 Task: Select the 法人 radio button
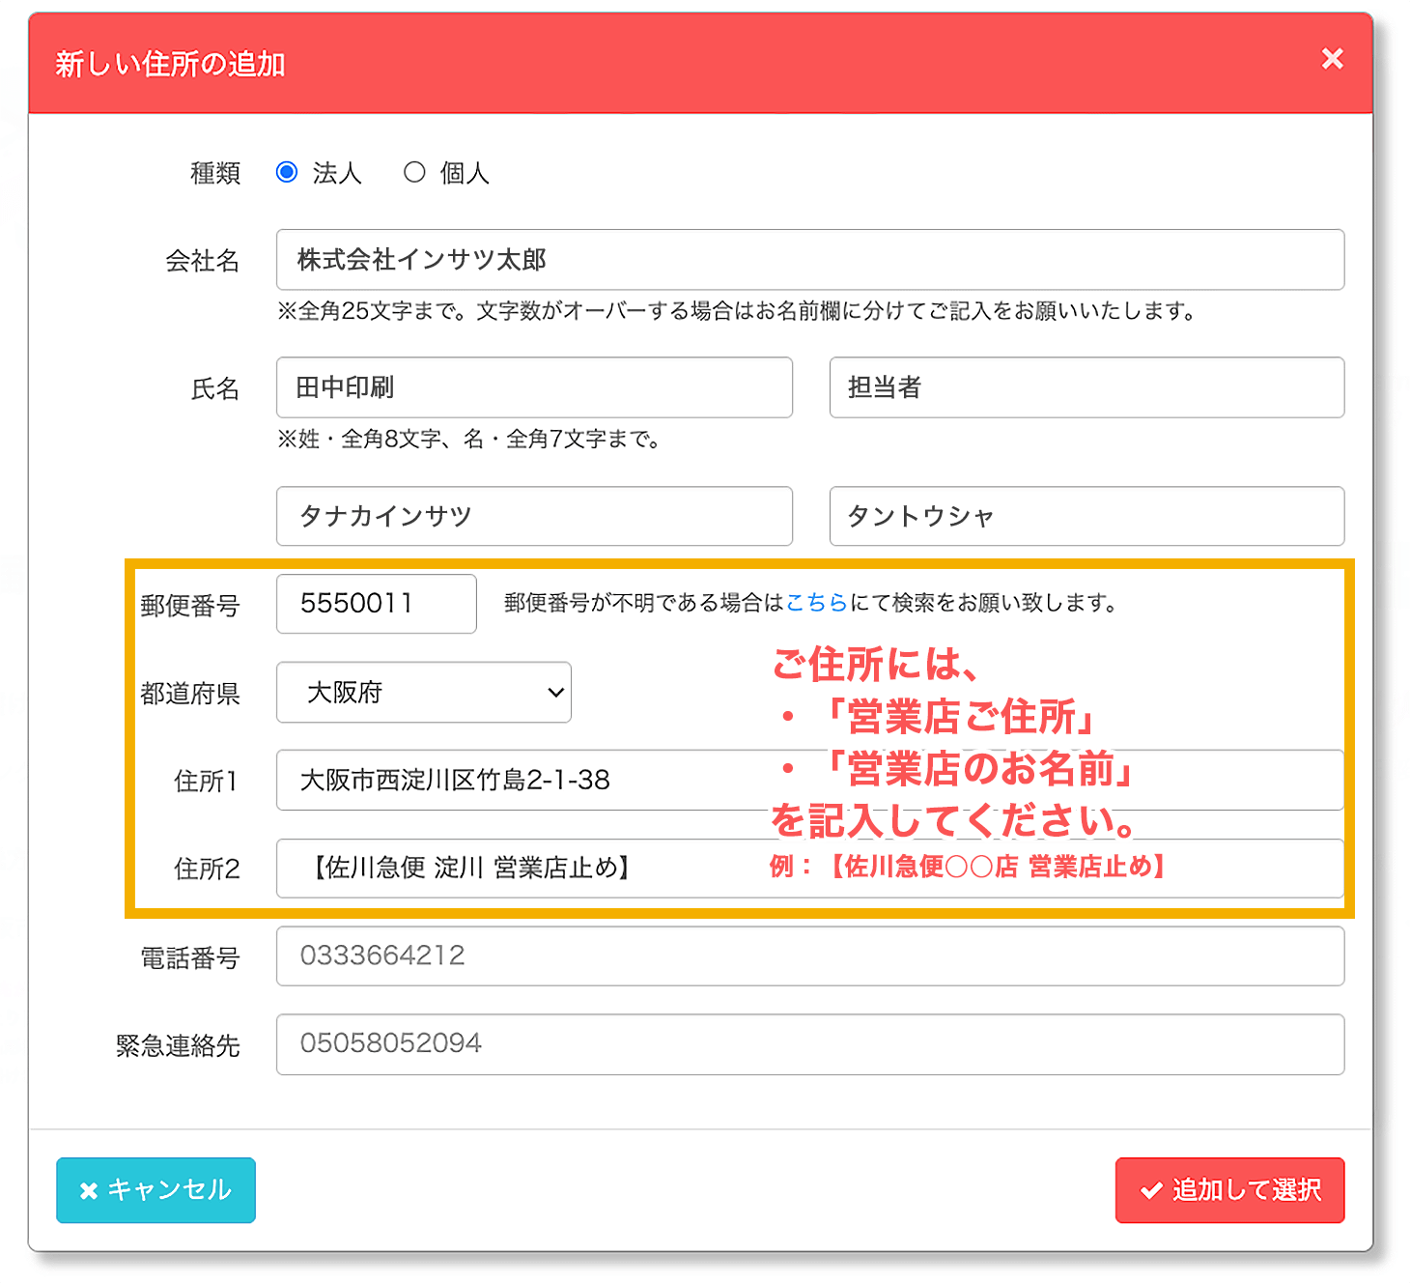[x=287, y=172]
